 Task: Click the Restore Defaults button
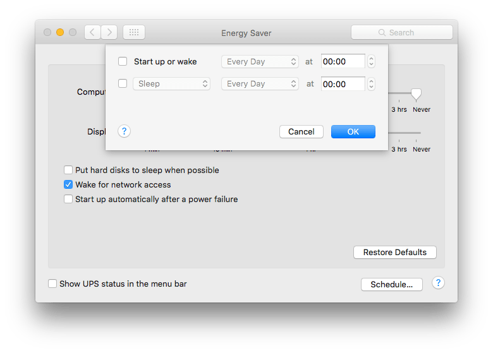tap(395, 253)
